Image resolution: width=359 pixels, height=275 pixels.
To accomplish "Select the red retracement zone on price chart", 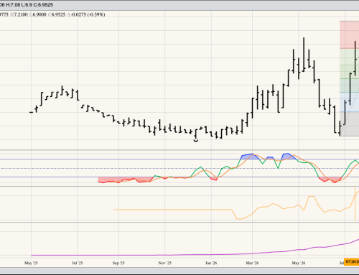I will coord(349,35).
